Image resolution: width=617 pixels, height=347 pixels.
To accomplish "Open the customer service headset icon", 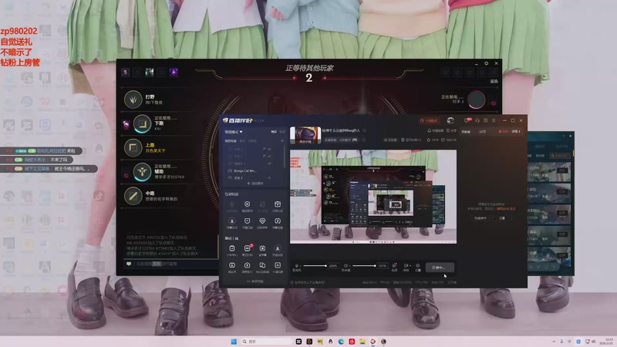I will 477,120.
